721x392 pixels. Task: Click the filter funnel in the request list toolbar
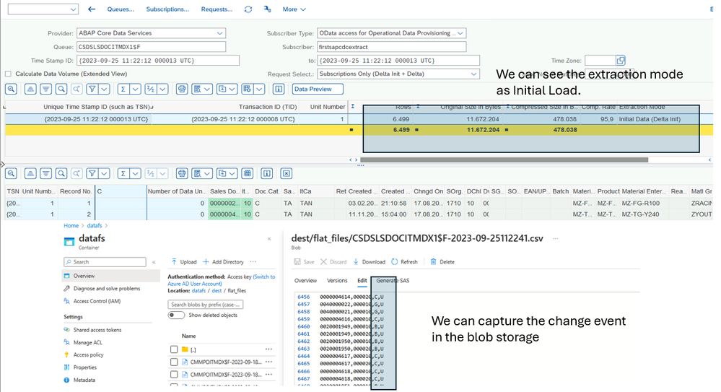pyautogui.click(x=92, y=90)
